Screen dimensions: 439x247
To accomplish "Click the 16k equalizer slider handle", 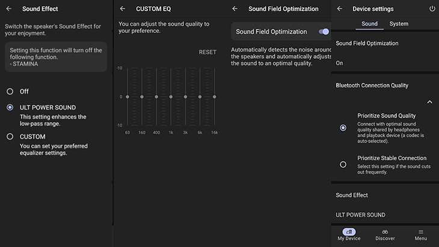I will coord(215,97).
